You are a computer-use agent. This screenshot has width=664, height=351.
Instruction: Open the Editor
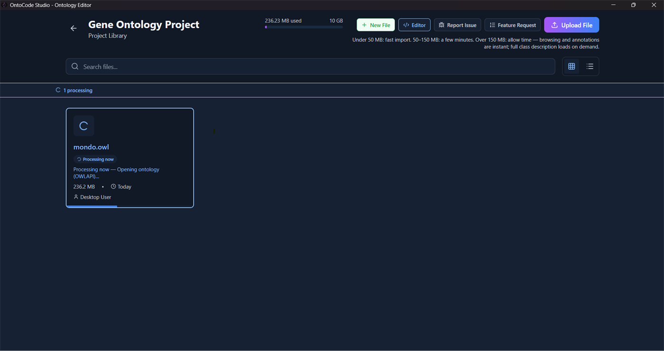pos(414,25)
